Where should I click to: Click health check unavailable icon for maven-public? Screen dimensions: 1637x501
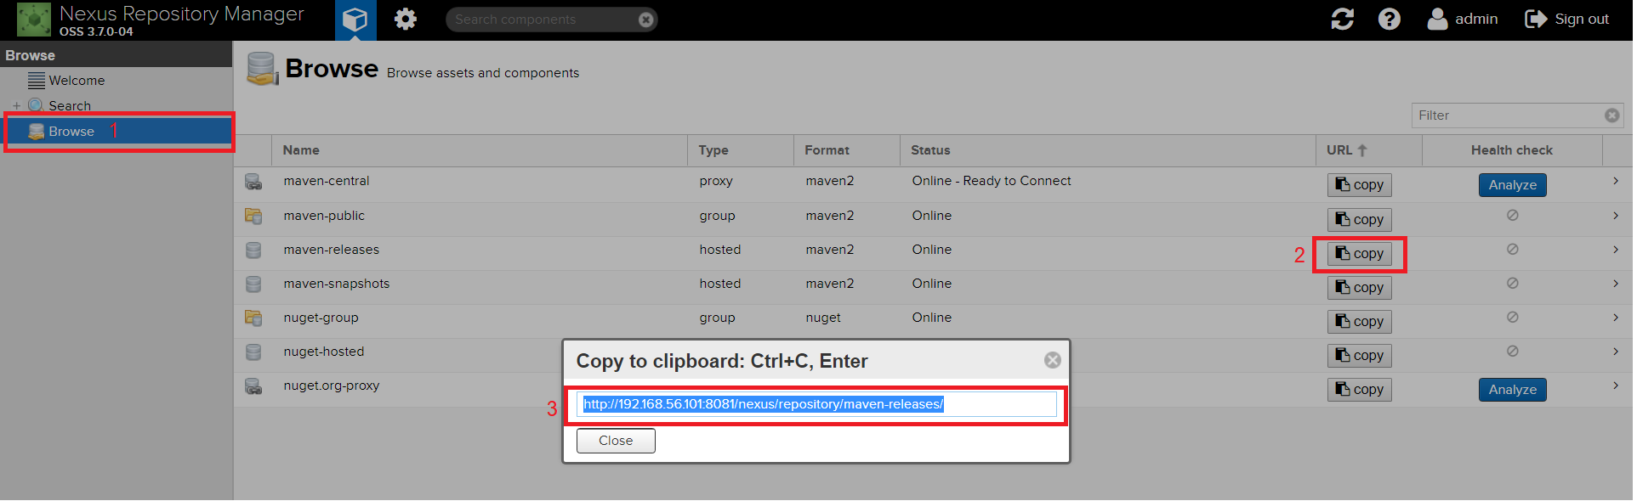click(x=1512, y=216)
